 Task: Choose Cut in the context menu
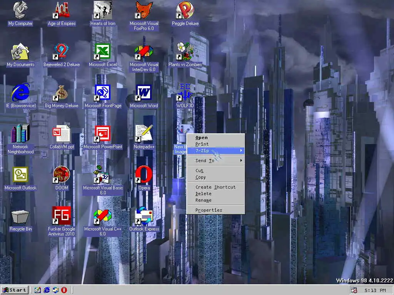pyautogui.click(x=215, y=171)
